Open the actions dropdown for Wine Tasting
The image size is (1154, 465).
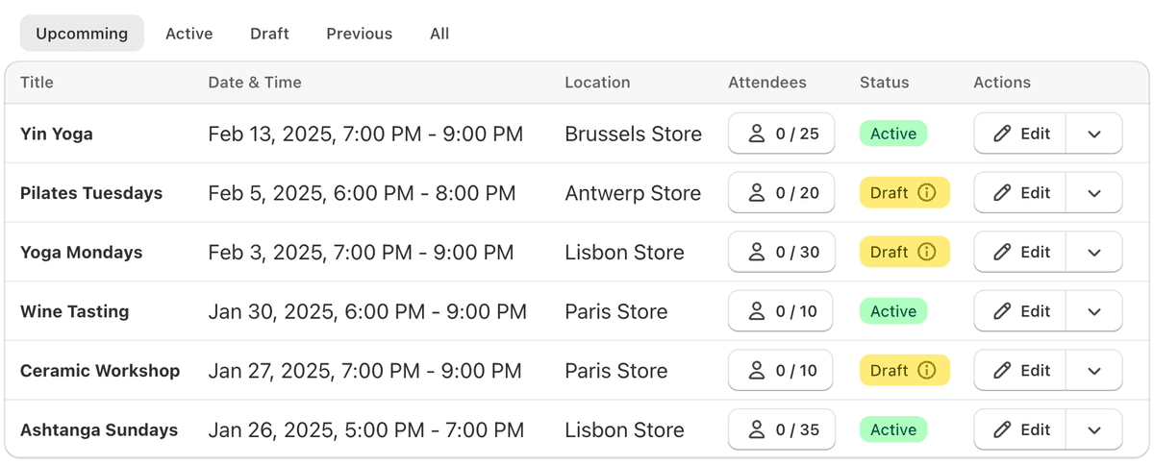(1093, 311)
